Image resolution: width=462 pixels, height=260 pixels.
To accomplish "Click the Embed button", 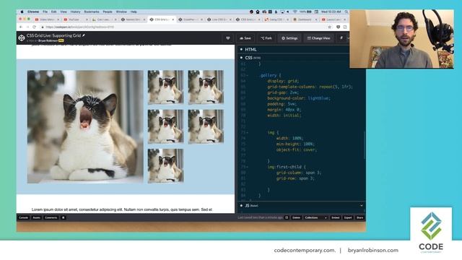I will (x=335, y=217).
